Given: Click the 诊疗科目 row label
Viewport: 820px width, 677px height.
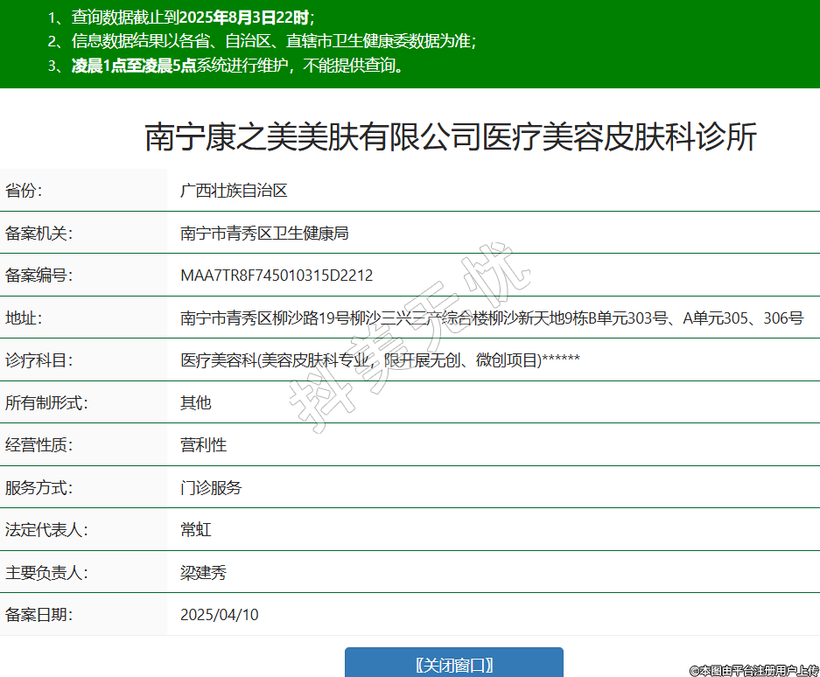Looking at the screenshot, I should click(x=39, y=360).
